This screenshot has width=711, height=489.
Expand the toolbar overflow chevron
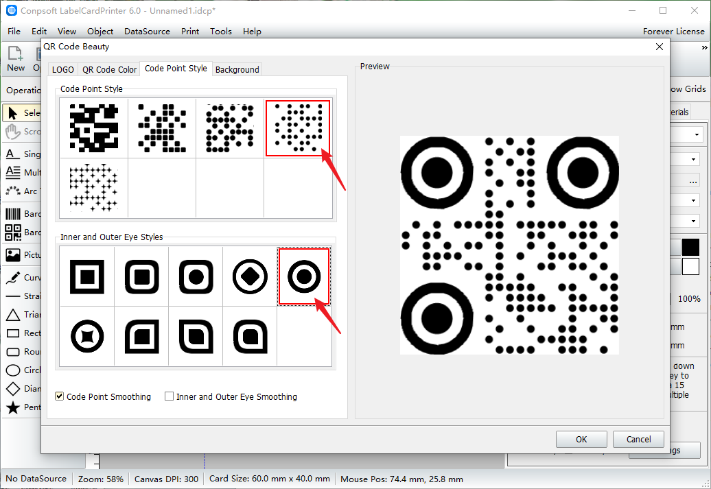[704, 47]
